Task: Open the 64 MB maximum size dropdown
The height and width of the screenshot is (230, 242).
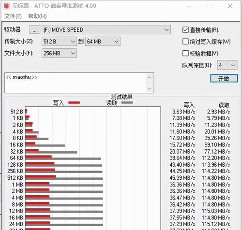Action: (103, 42)
